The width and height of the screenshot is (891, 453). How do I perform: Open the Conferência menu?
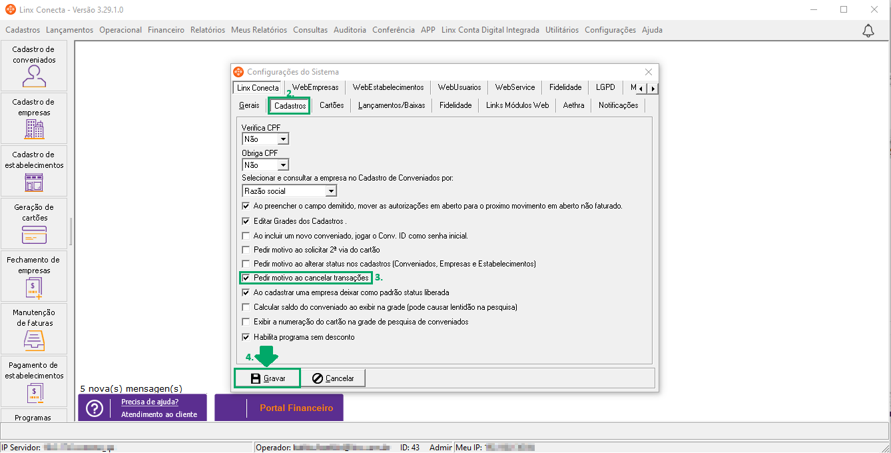click(394, 30)
